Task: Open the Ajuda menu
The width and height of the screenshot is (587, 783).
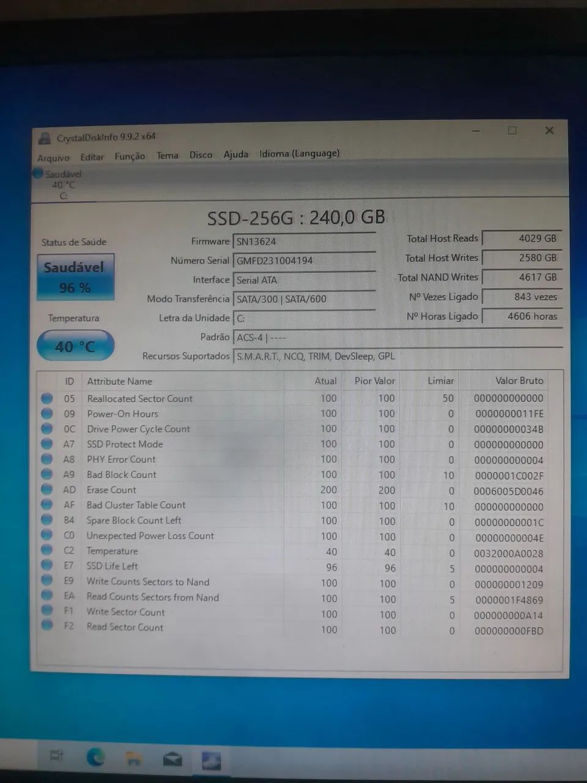Action: tap(235, 154)
